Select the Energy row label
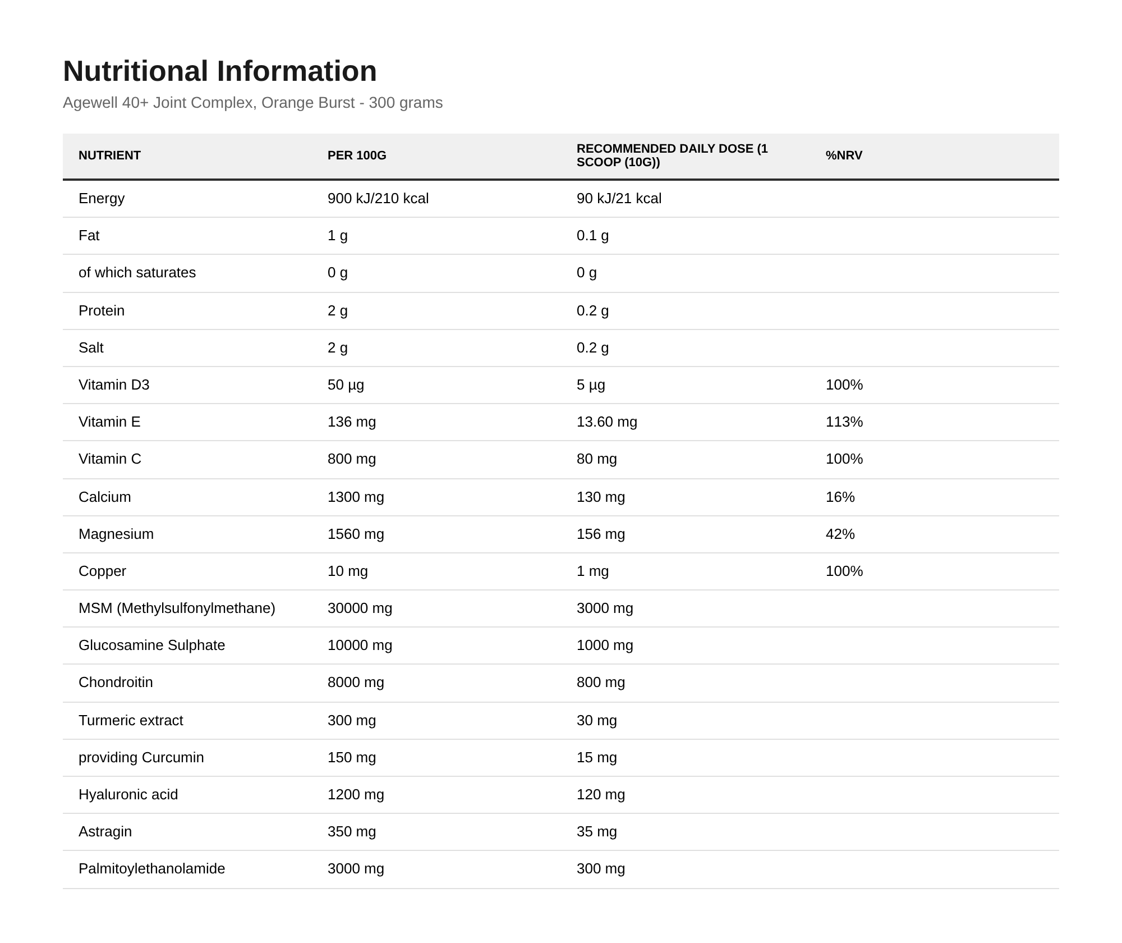 point(102,199)
